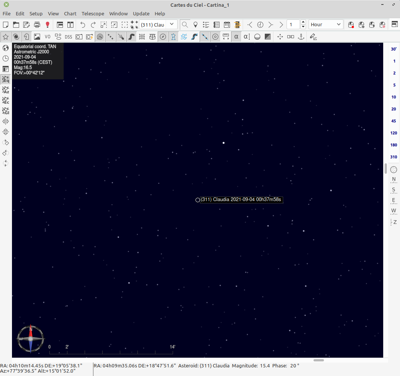Toggle background picture display
The height and width of the screenshot is (376, 400).
tap(37, 37)
